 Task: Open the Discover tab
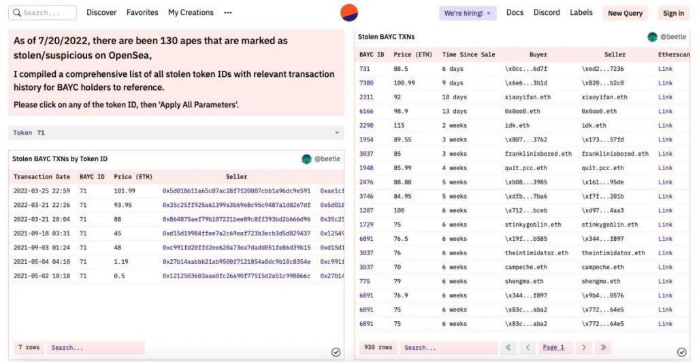pos(101,12)
